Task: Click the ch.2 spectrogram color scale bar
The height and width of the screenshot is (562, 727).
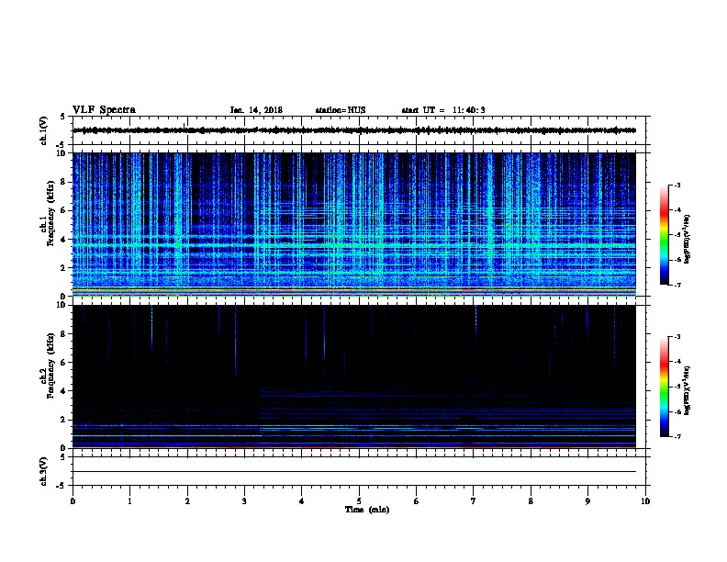Action: click(664, 387)
